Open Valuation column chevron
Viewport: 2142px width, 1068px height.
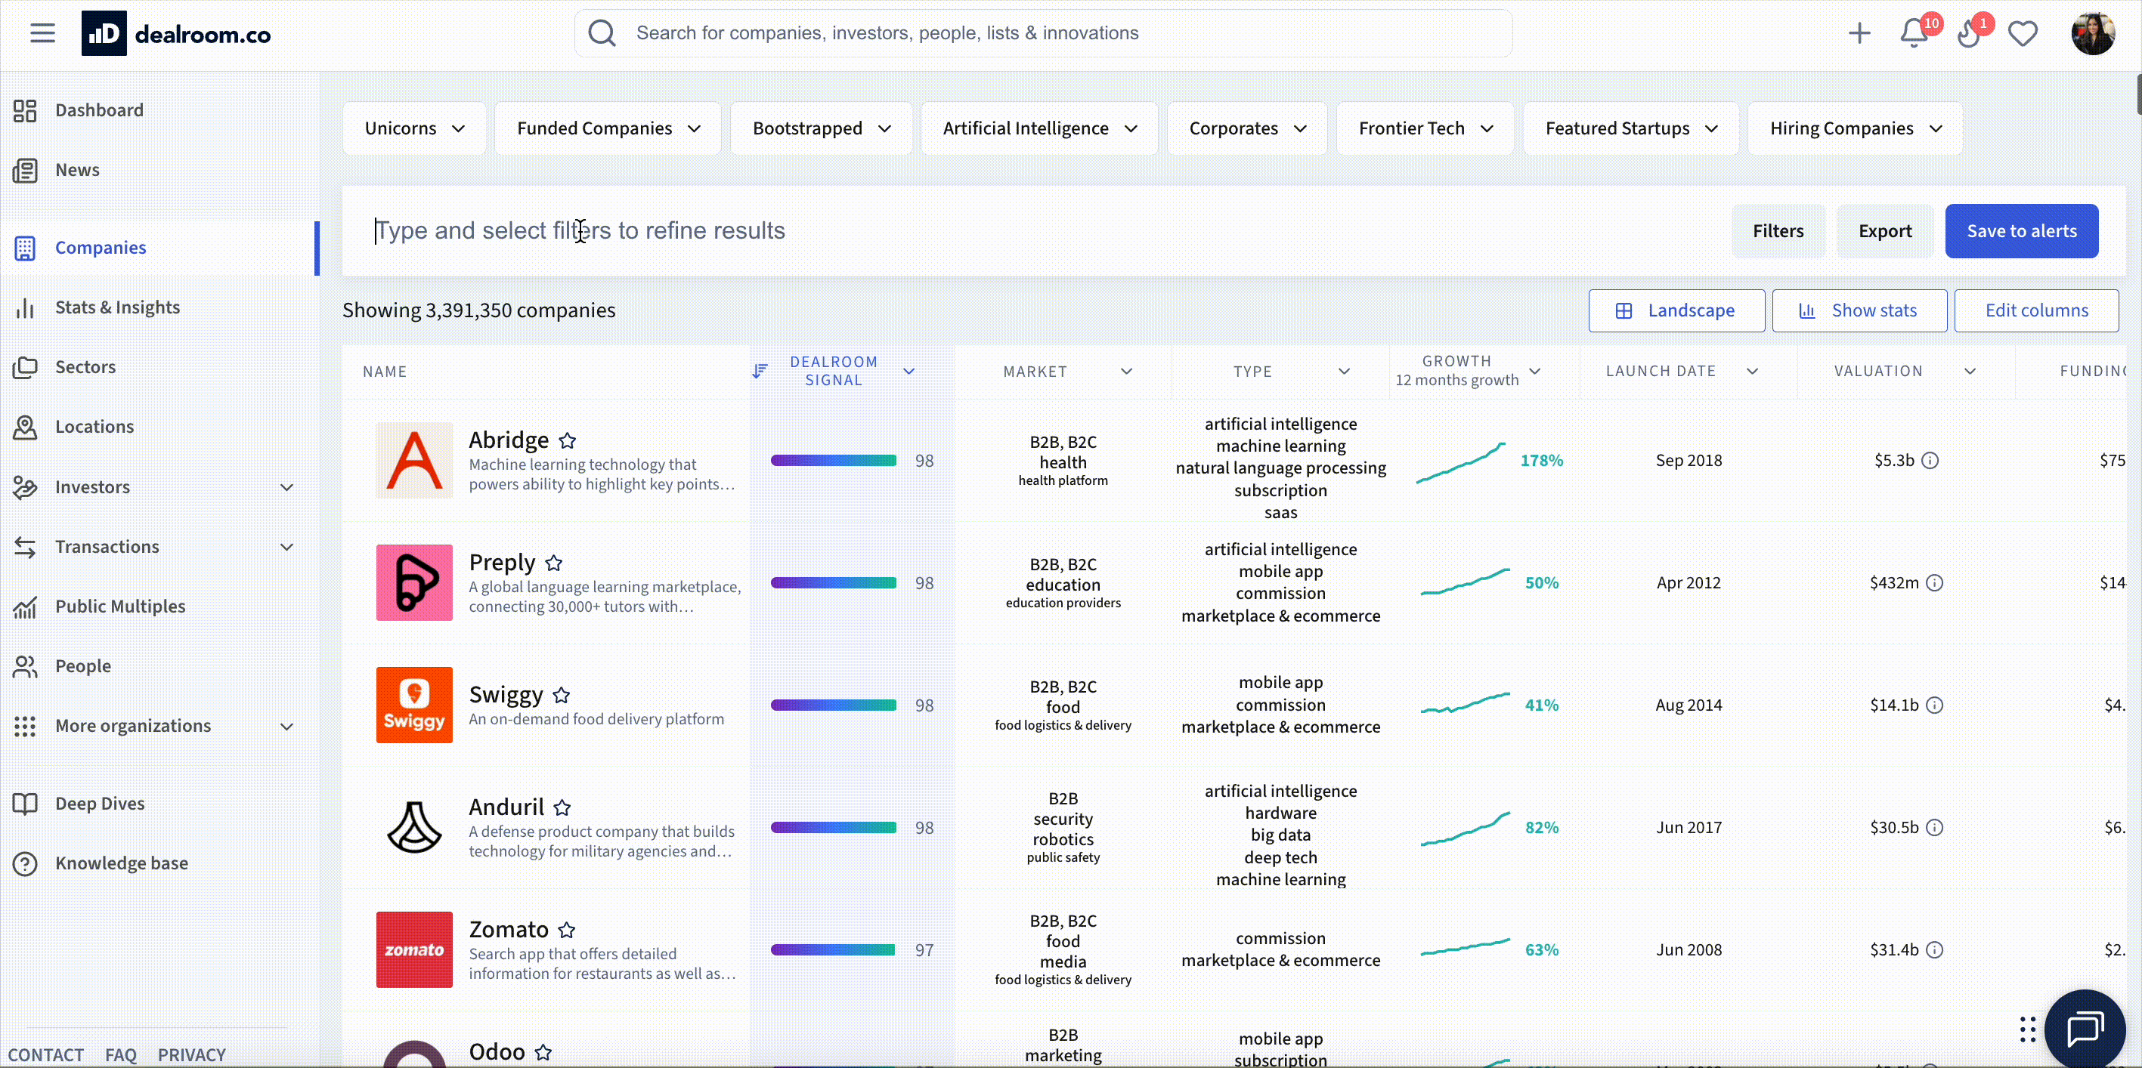(x=1970, y=371)
